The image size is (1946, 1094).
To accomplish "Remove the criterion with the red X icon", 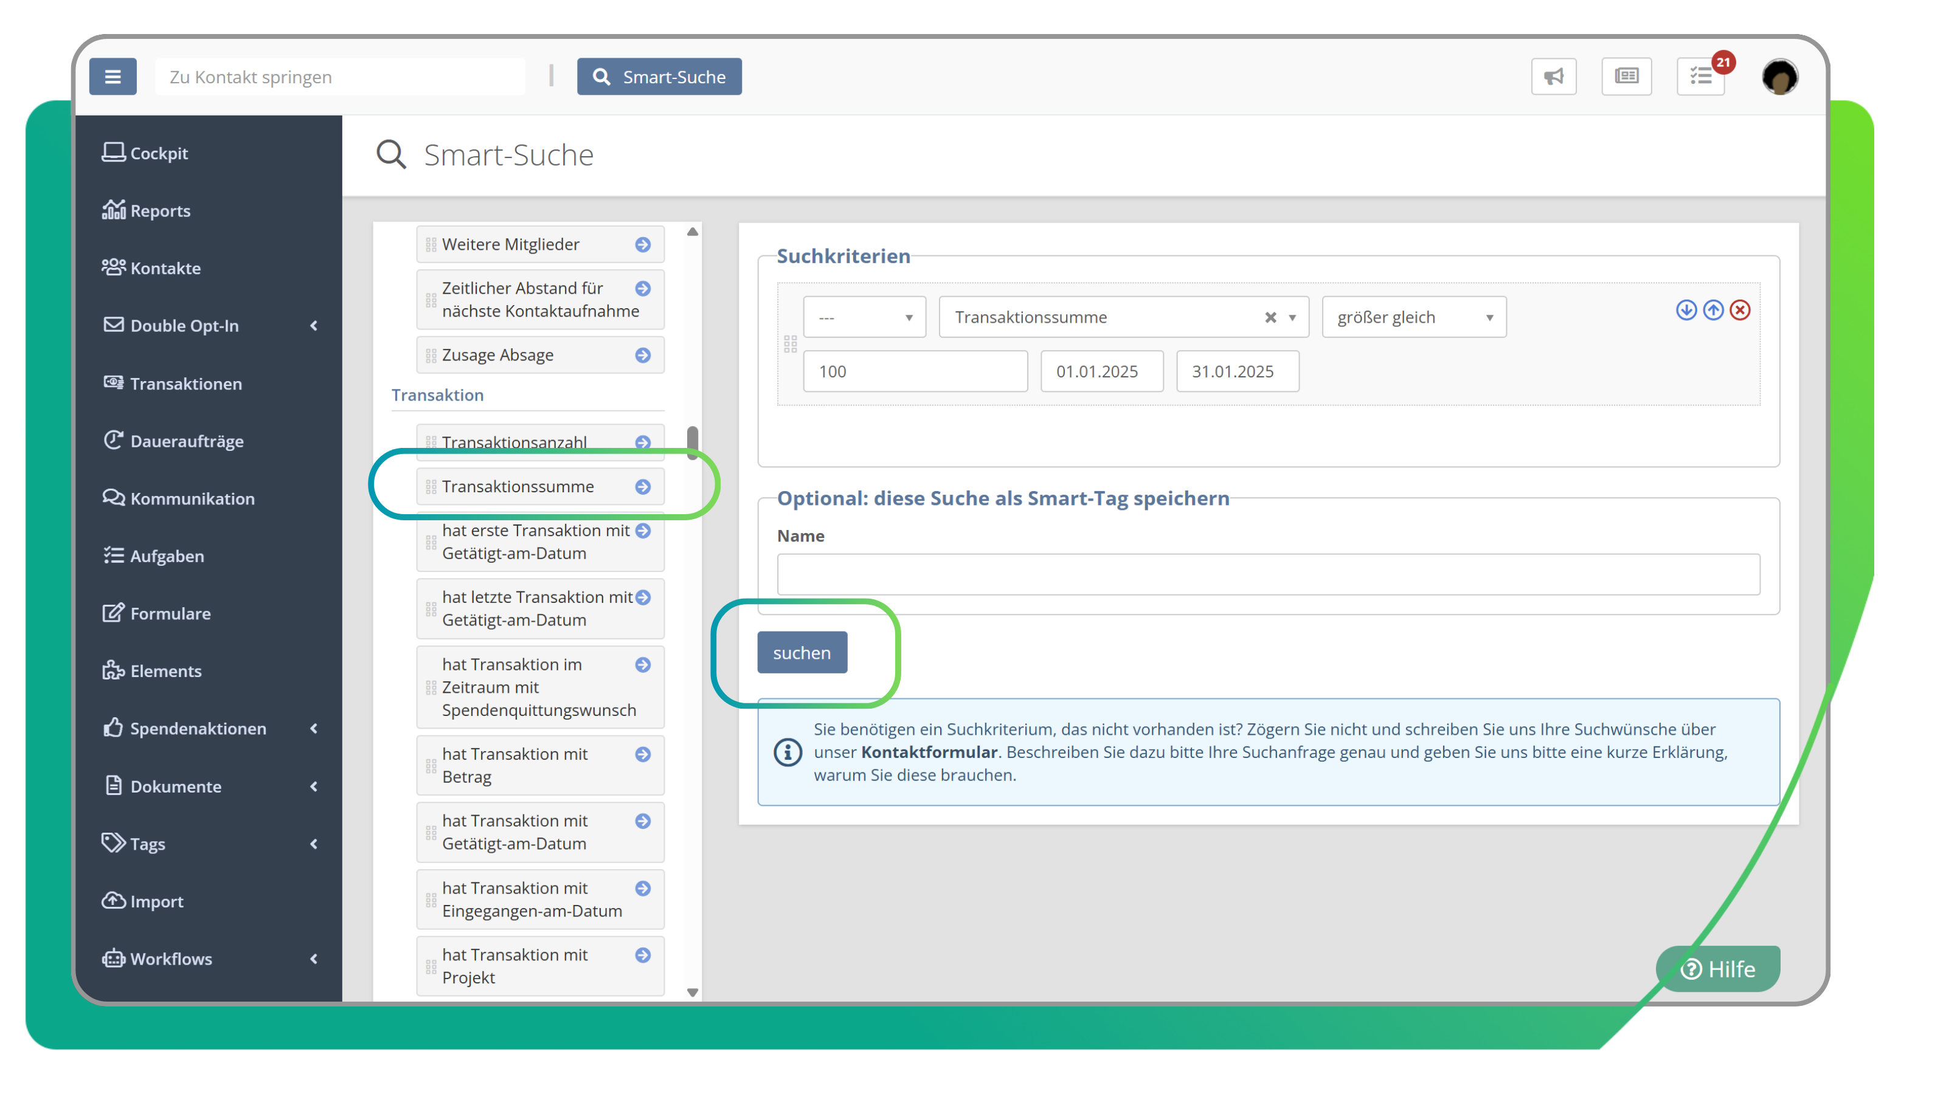I will point(1740,311).
